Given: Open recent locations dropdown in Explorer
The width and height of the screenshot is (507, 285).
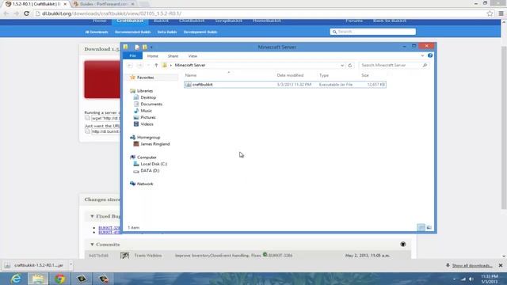Looking at the screenshot, I should pyautogui.click(x=148, y=65).
